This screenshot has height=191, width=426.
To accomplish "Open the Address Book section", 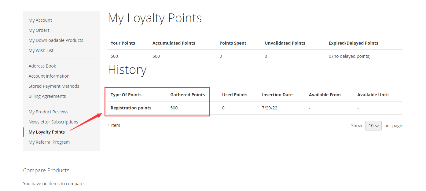I will (42, 66).
